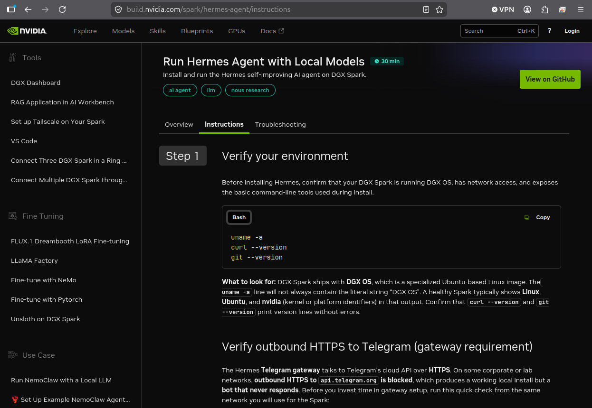Open the VPN indicator
This screenshot has width=592, height=408.
tap(503, 9)
